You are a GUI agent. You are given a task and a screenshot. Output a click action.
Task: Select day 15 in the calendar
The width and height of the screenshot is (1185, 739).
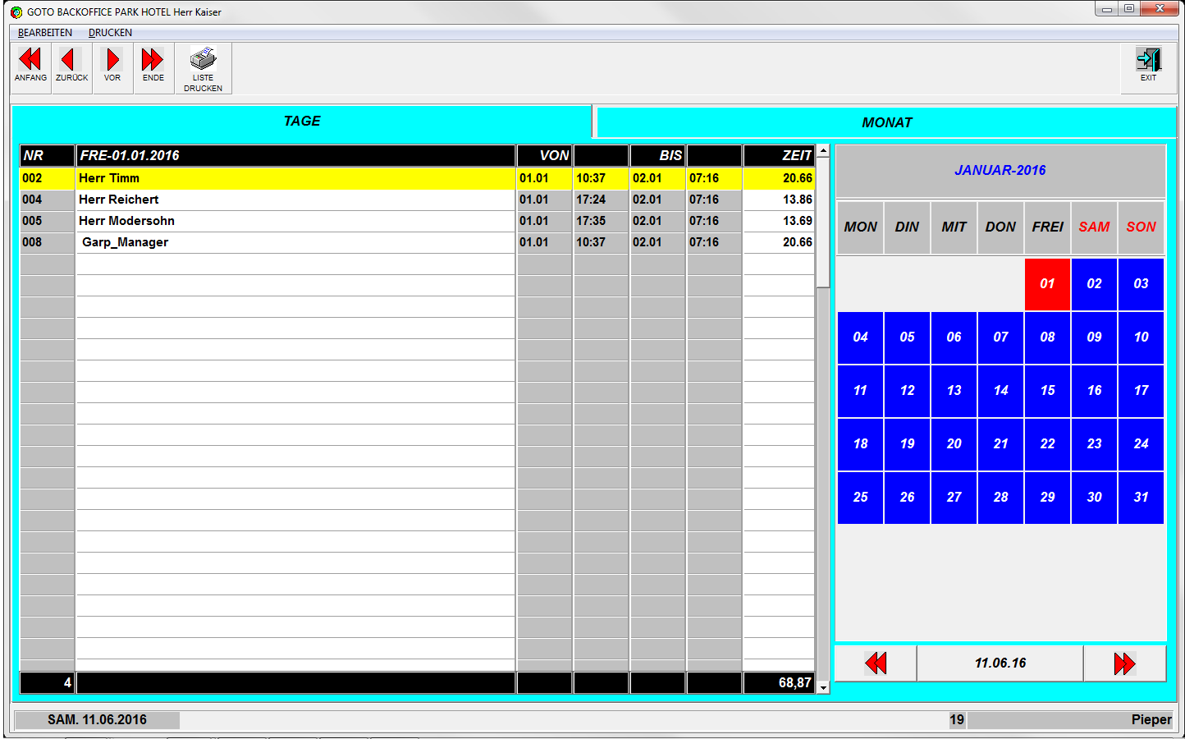(x=1047, y=391)
